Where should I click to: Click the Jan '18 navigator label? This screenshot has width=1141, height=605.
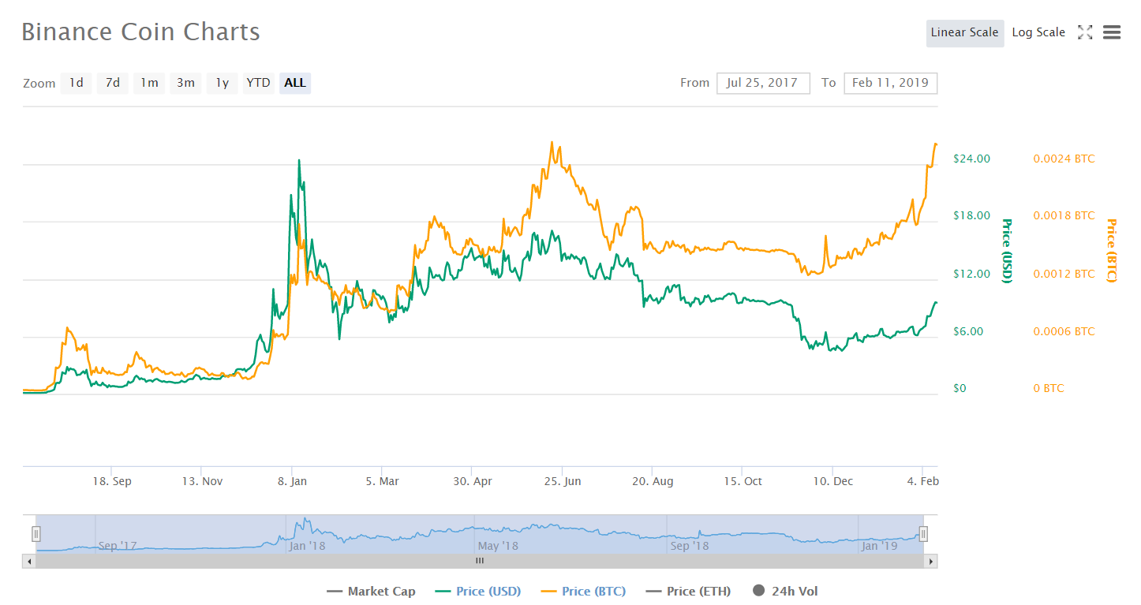(307, 545)
